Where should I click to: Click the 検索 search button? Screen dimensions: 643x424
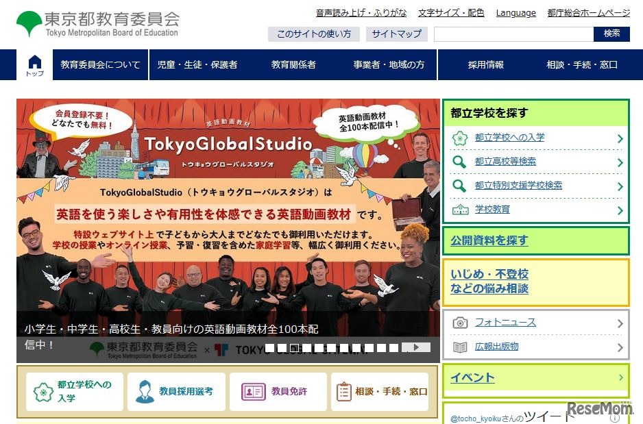(611, 34)
